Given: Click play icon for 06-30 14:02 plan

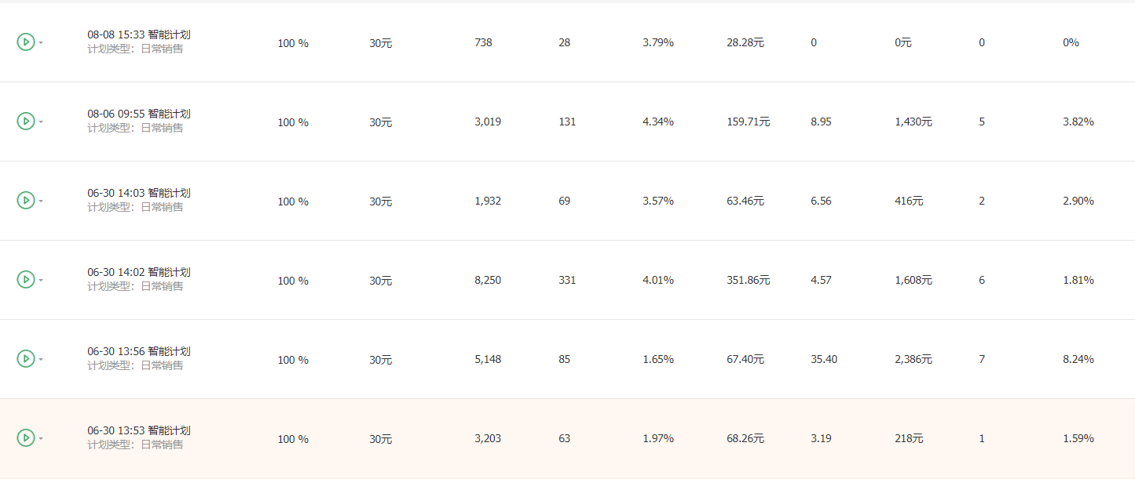Looking at the screenshot, I should [x=26, y=279].
